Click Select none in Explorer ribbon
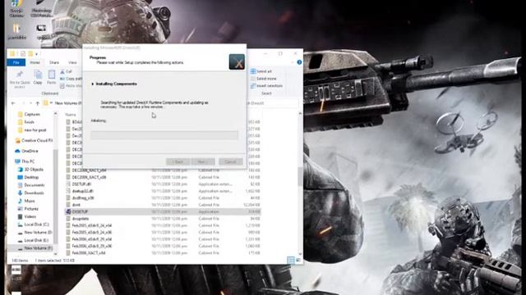526x295 pixels. 263,79
